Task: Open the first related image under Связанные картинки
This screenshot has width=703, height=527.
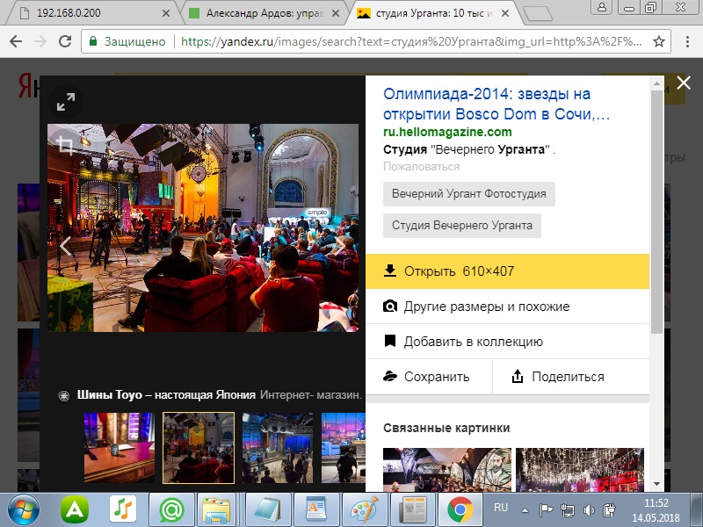Action: 447,470
